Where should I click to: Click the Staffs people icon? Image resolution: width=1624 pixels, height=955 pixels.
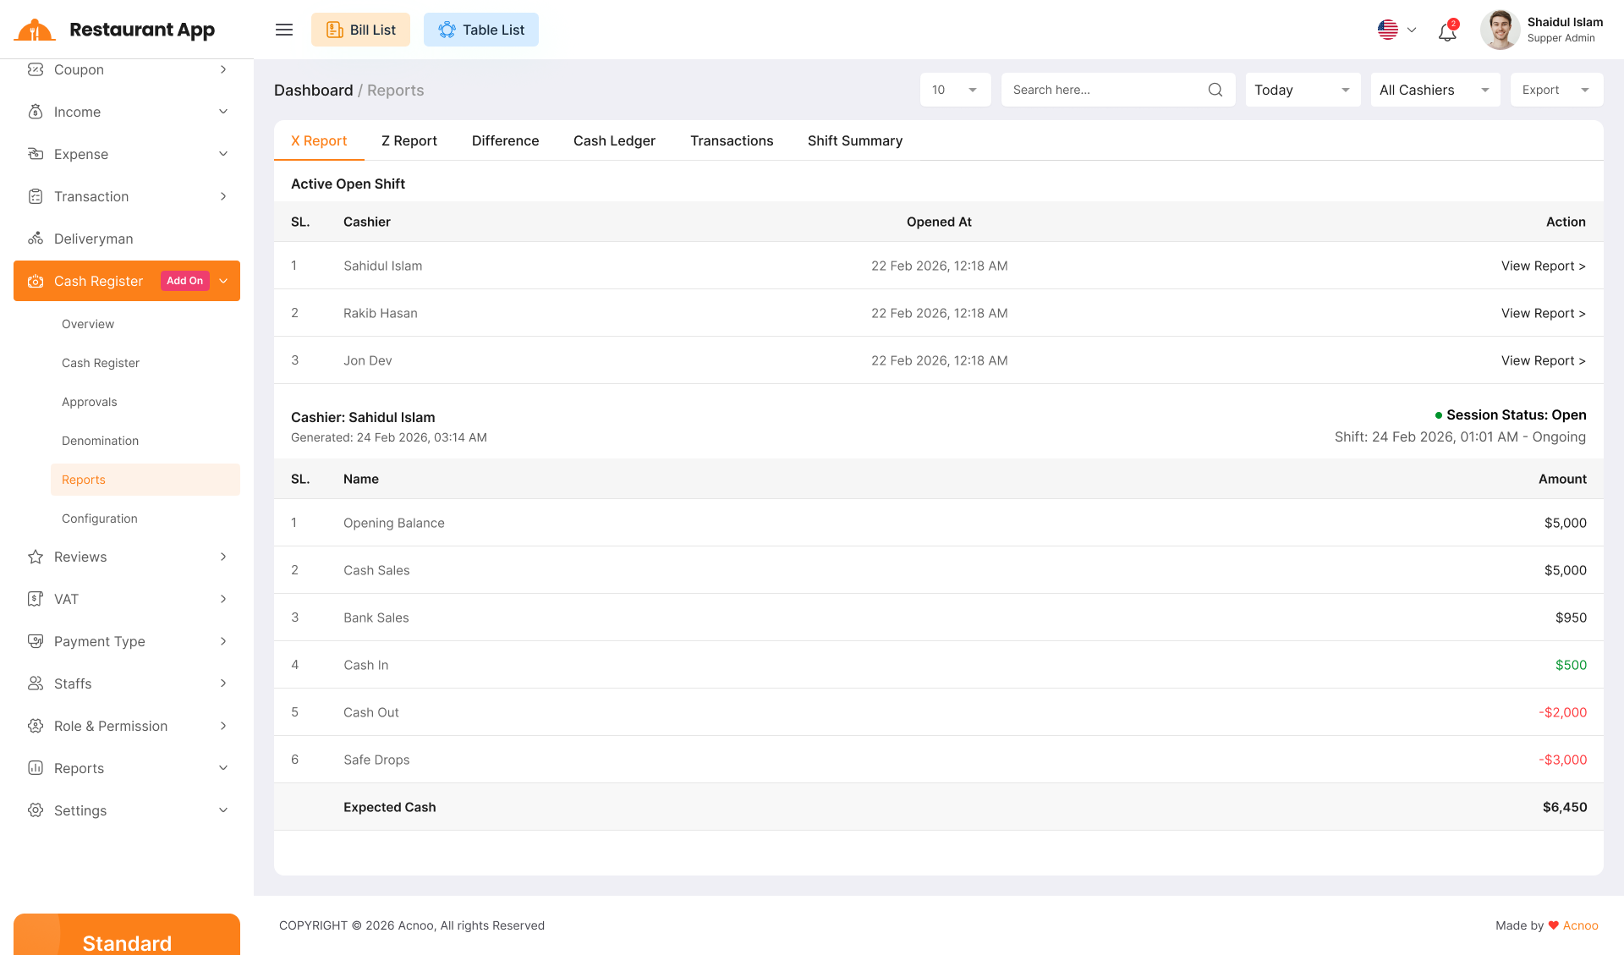tap(36, 683)
